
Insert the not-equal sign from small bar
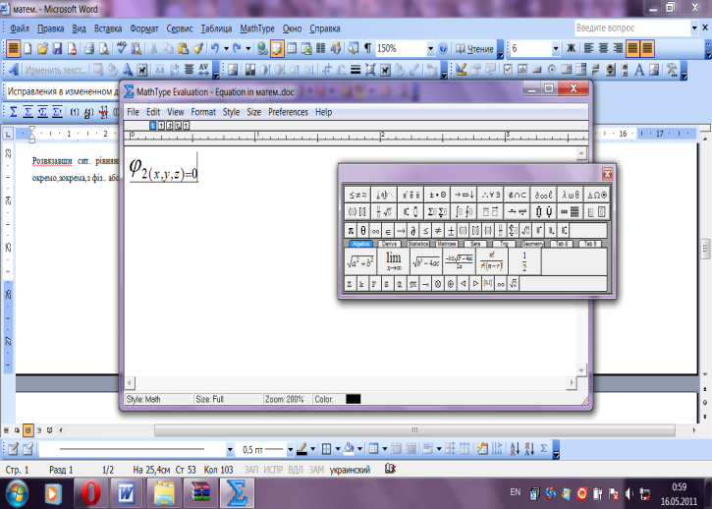438,230
